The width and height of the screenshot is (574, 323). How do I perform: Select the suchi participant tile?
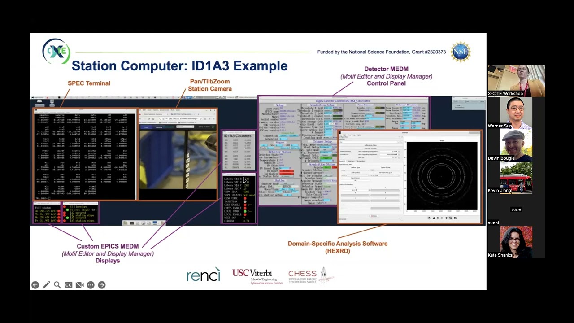516,210
